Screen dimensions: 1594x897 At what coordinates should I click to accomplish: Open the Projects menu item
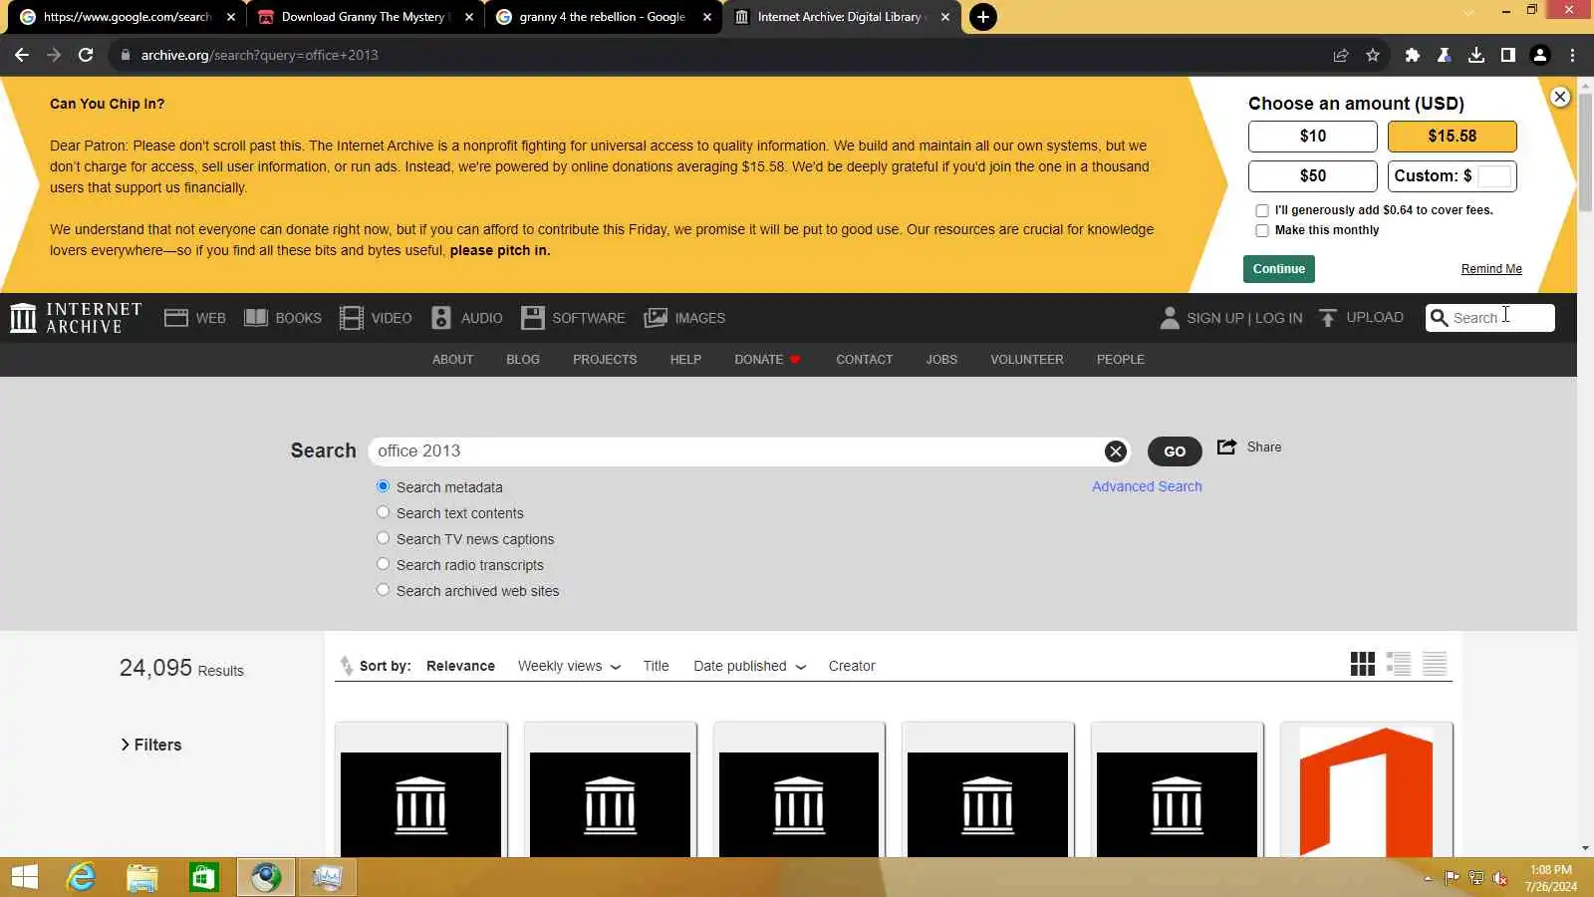point(605,360)
